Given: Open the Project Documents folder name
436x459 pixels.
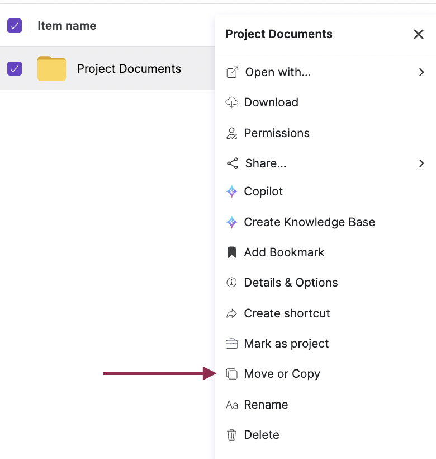Looking at the screenshot, I should click(129, 69).
